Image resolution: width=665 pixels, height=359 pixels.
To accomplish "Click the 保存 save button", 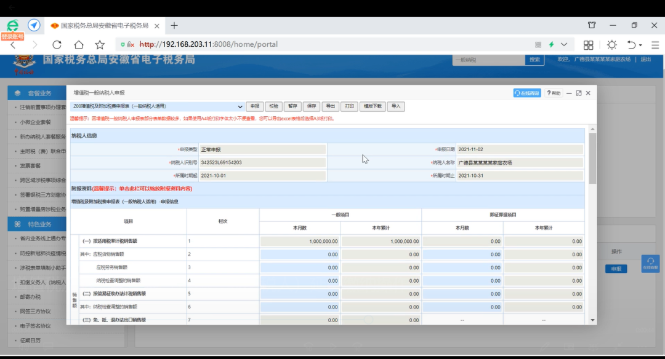I will pyautogui.click(x=312, y=106).
